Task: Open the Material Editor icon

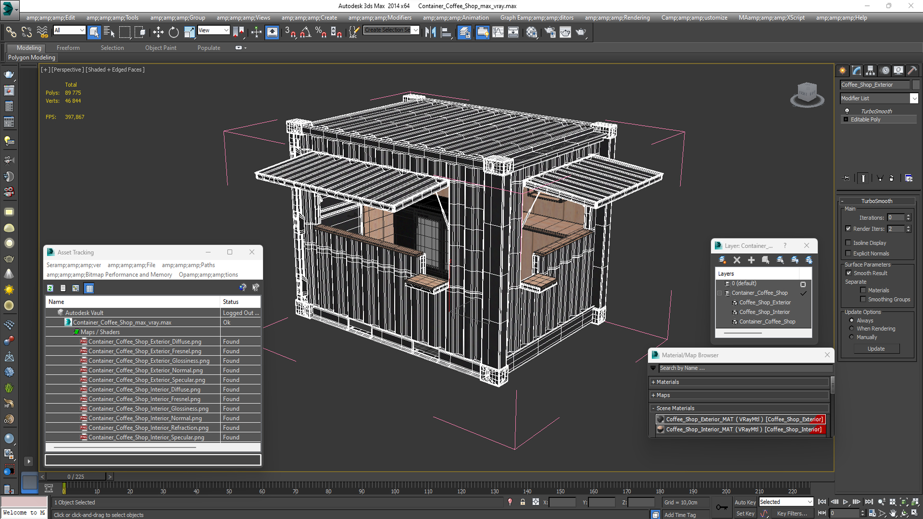Action: point(531,32)
